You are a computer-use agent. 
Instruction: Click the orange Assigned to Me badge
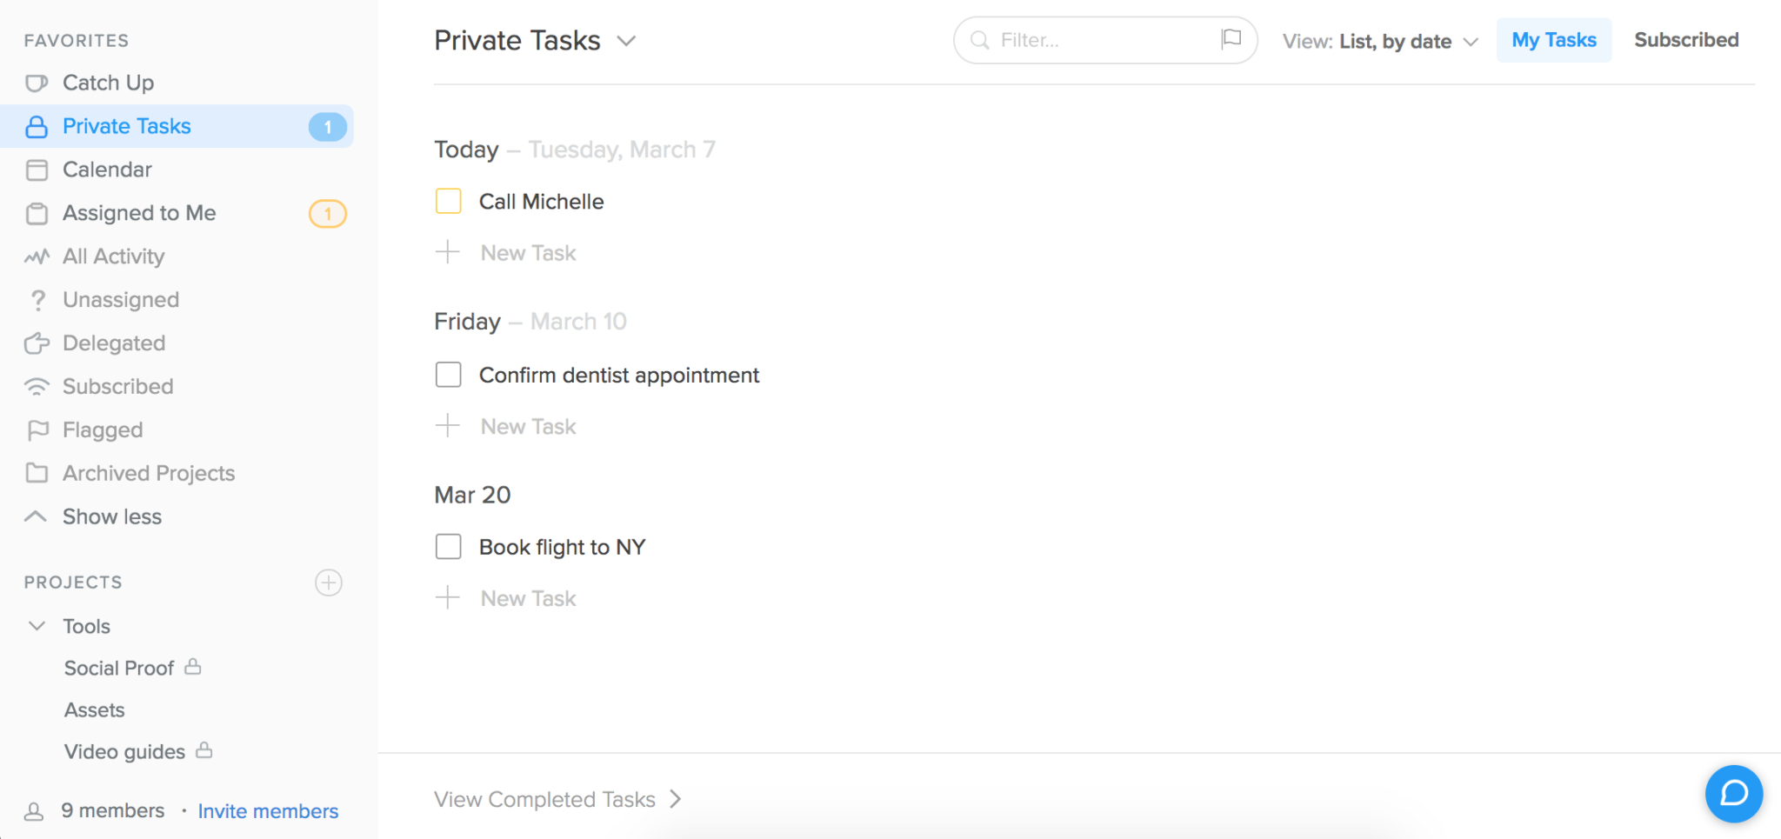click(x=328, y=213)
